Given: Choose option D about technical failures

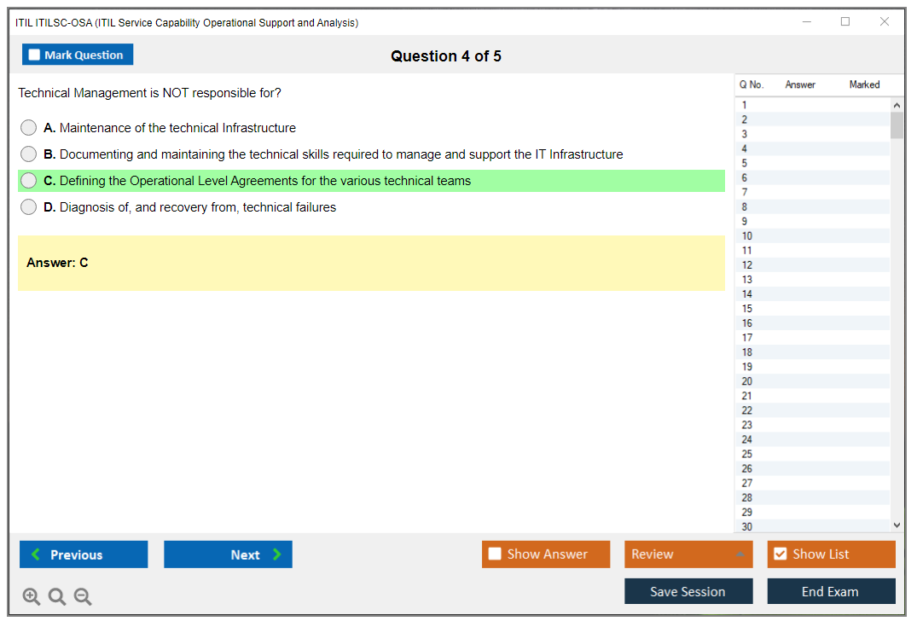Looking at the screenshot, I should pos(29,207).
